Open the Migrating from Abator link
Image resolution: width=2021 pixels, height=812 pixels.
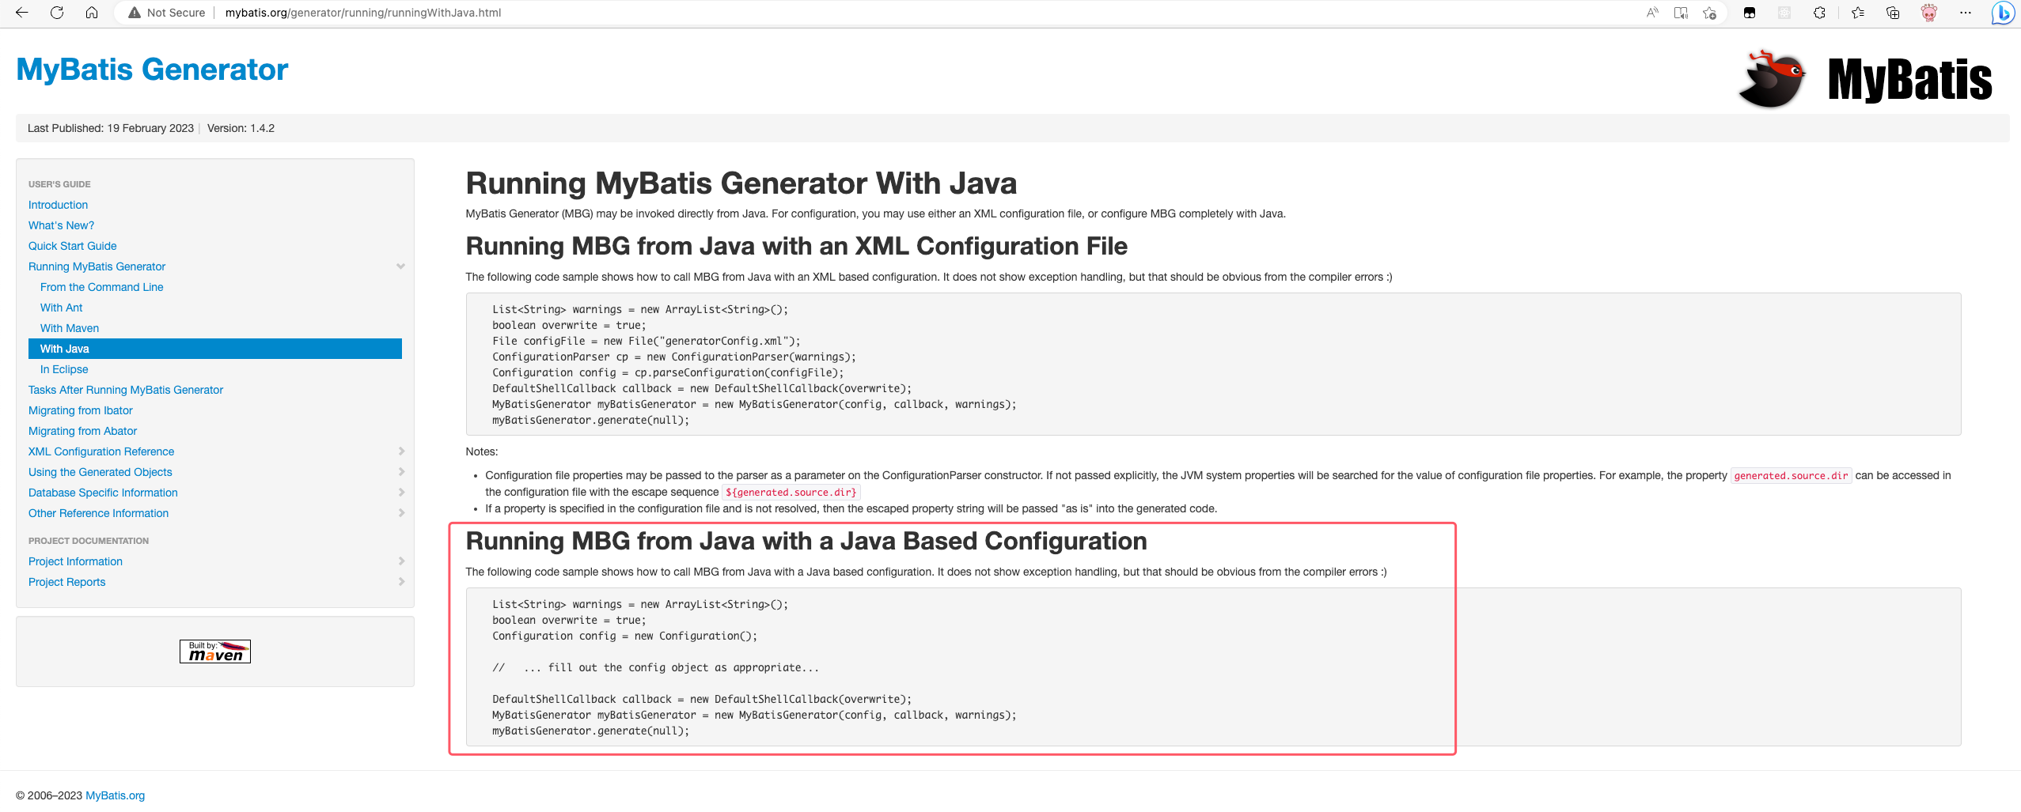tap(82, 431)
